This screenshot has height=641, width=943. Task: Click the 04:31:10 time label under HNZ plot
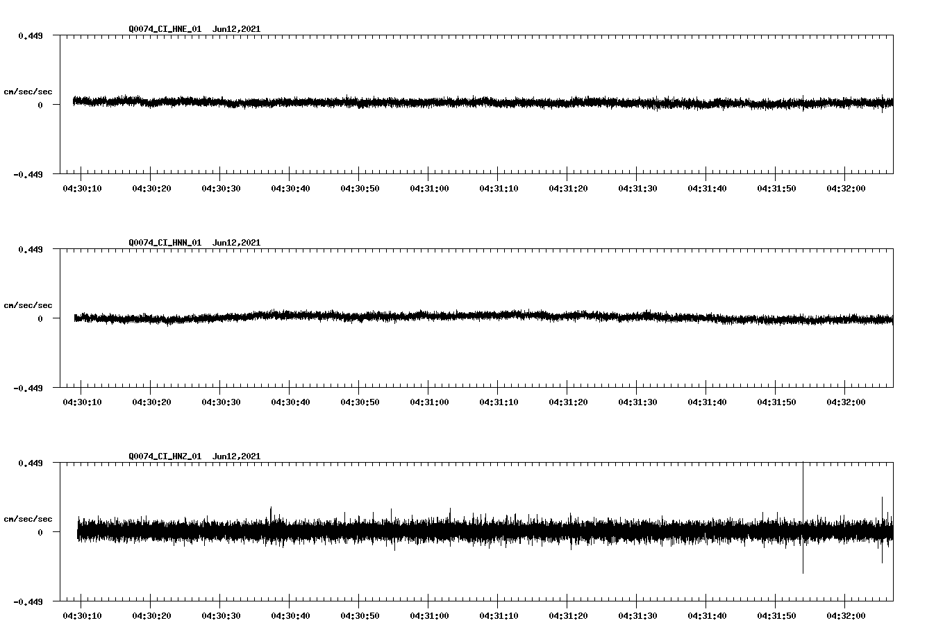(x=499, y=616)
